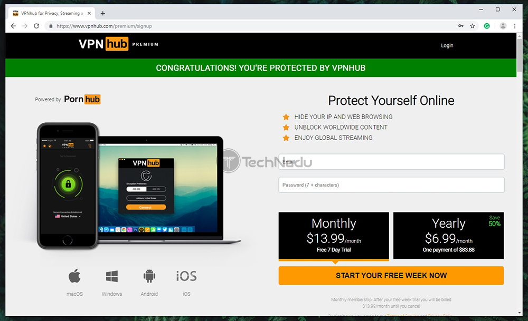Click the macOS Apple platform icon
The image size is (528, 321).
[74, 276]
